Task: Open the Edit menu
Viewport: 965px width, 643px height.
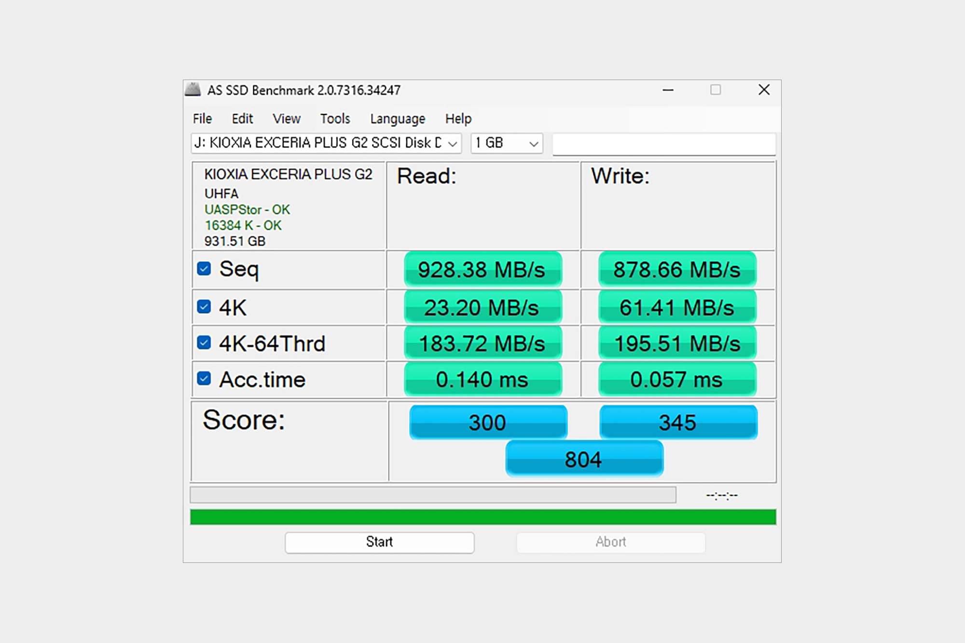Action: (242, 119)
